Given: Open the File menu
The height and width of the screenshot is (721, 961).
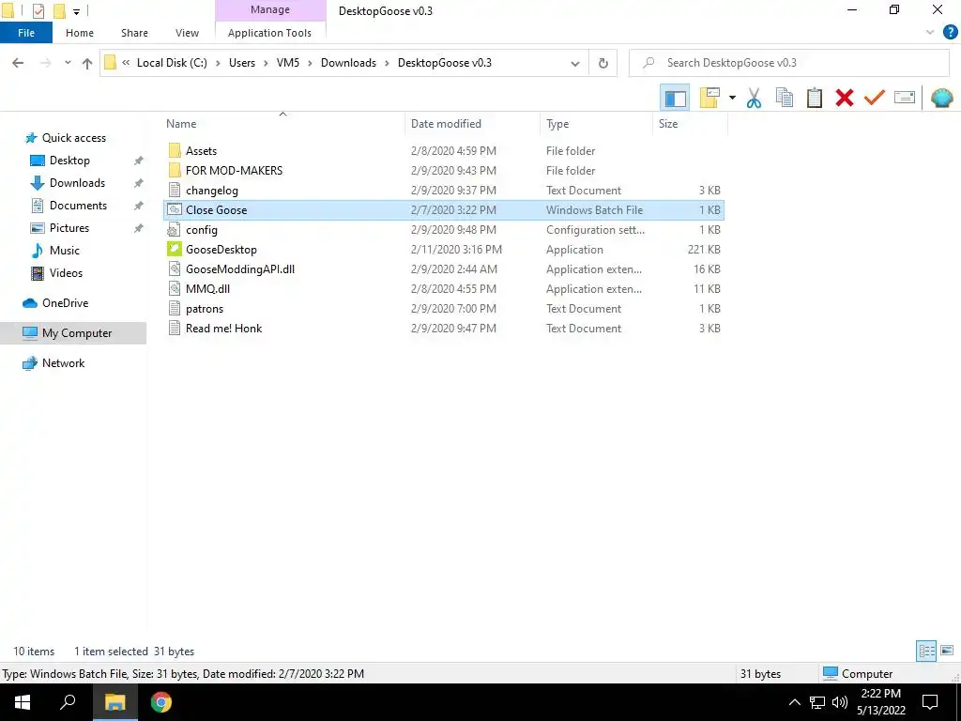Looking at the screenshot, I should tap(25, 33).
